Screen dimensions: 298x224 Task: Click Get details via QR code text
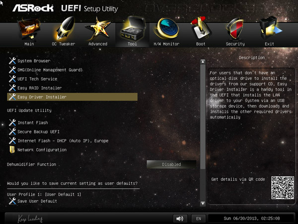point(238,179)
